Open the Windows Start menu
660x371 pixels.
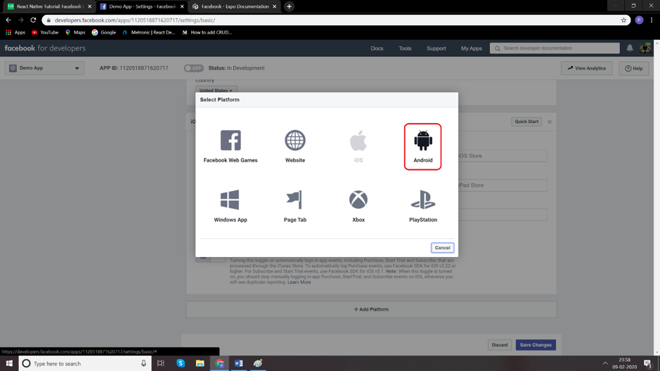pos(9,363)
